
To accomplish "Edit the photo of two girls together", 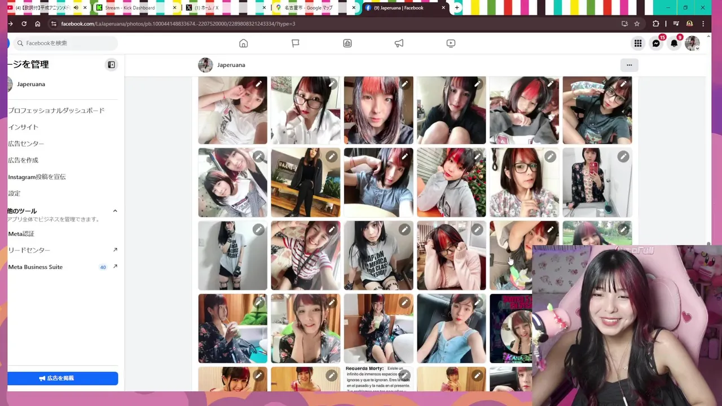I will [259, 157].
